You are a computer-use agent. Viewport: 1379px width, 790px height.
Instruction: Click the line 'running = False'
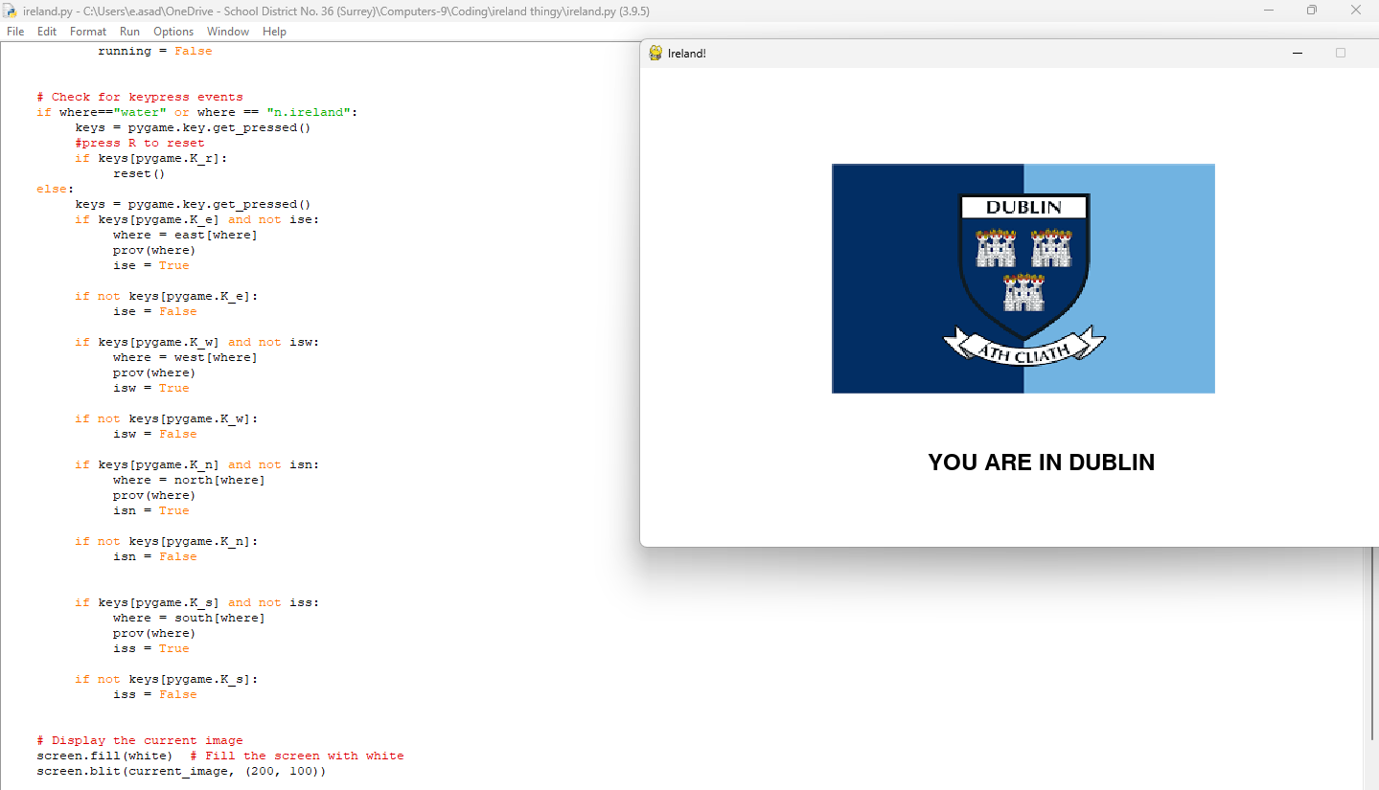tap(155, 51)
